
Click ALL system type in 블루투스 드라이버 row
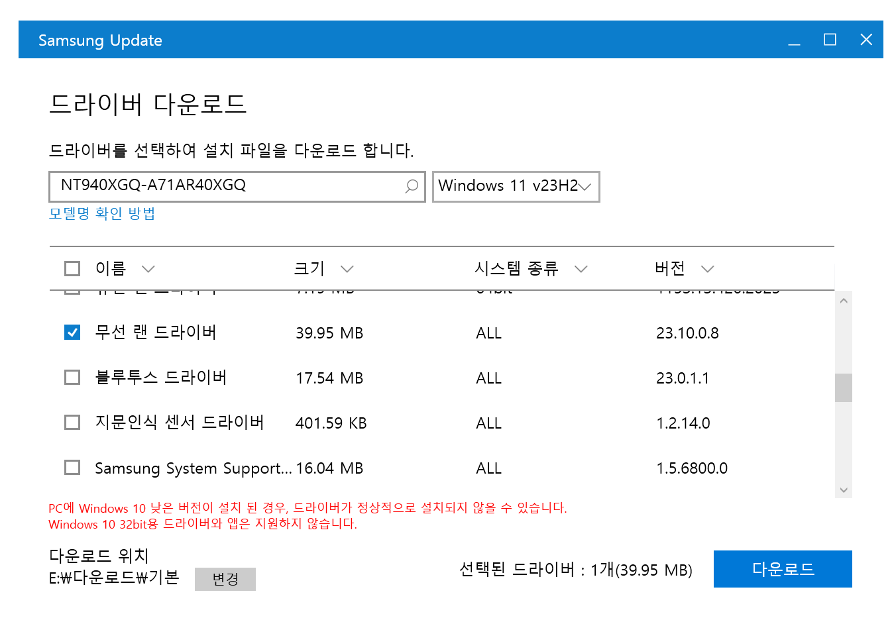[488, 378]
